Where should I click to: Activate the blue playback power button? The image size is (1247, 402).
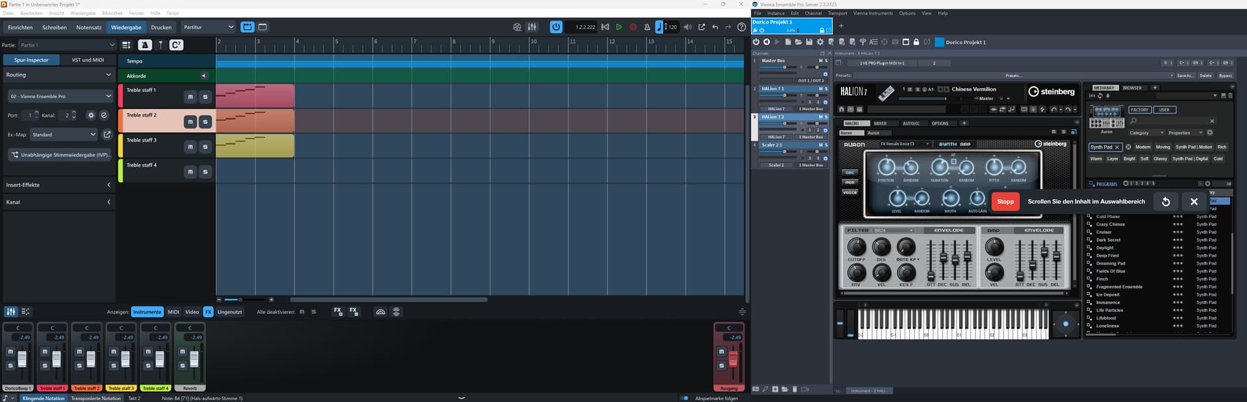(556, 27)
